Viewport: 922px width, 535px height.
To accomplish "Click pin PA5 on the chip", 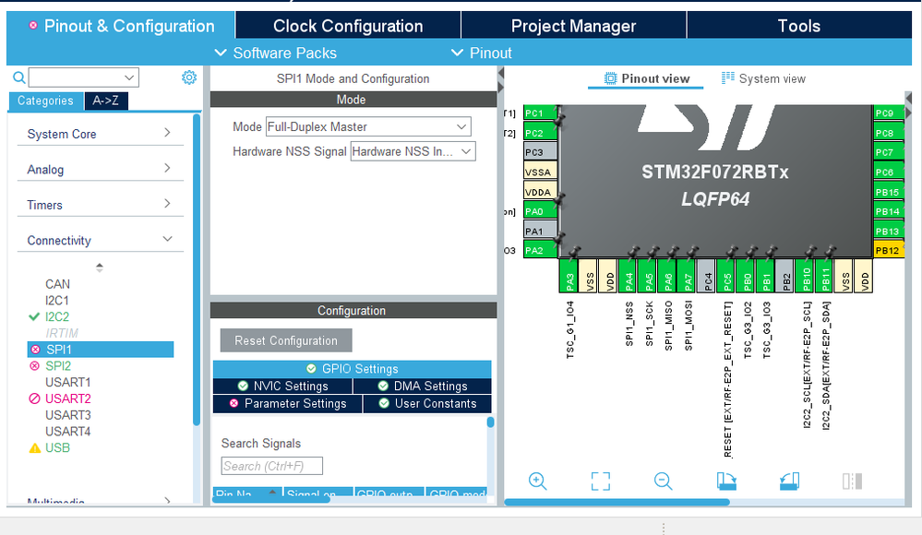I will point(649,276).
